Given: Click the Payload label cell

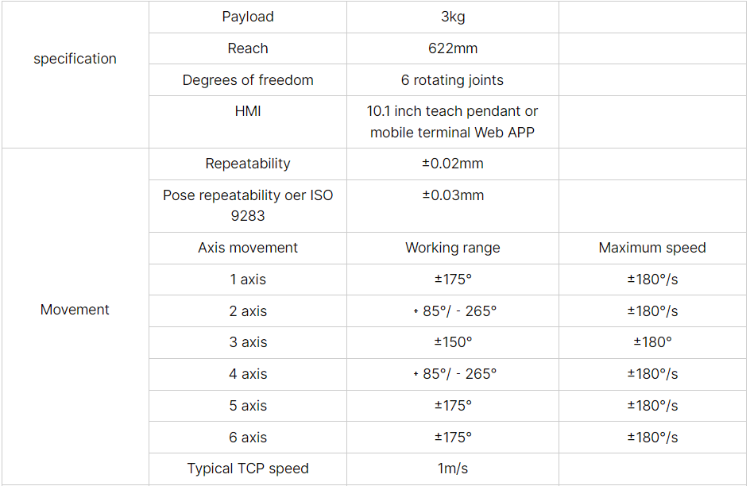Looking at the screenshot, I should 248,17.
